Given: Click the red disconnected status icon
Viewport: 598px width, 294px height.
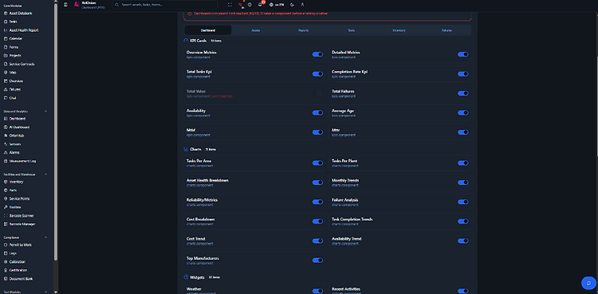Looking at the screenshot, I should coord(240,5).
